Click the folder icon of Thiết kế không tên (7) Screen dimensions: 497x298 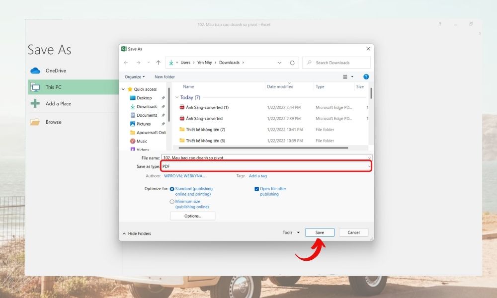point(182,129)
